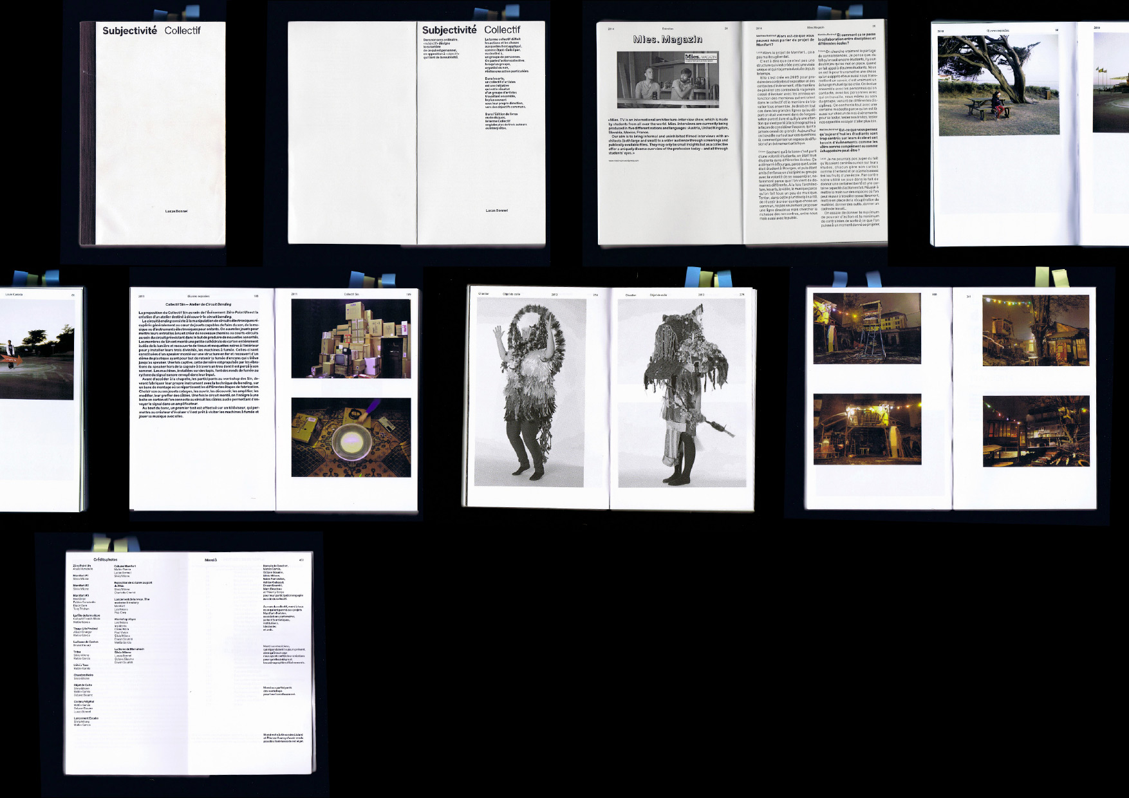1129x798 pixels.
Task: Click the glowing bowl circuit bending photo
Action: pyautogui.click(x=351, y=438)
